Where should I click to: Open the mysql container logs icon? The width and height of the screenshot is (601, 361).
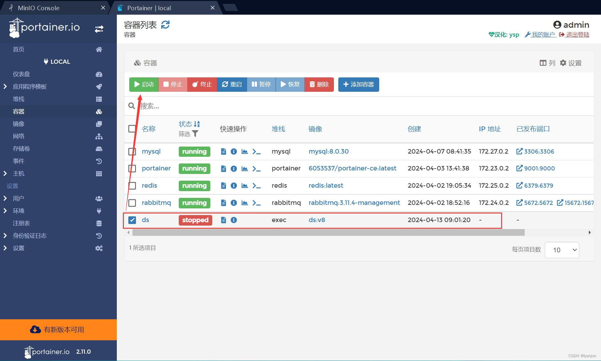click(223, 151)
